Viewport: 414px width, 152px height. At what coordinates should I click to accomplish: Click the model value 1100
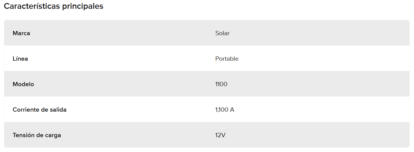point(221,84)
